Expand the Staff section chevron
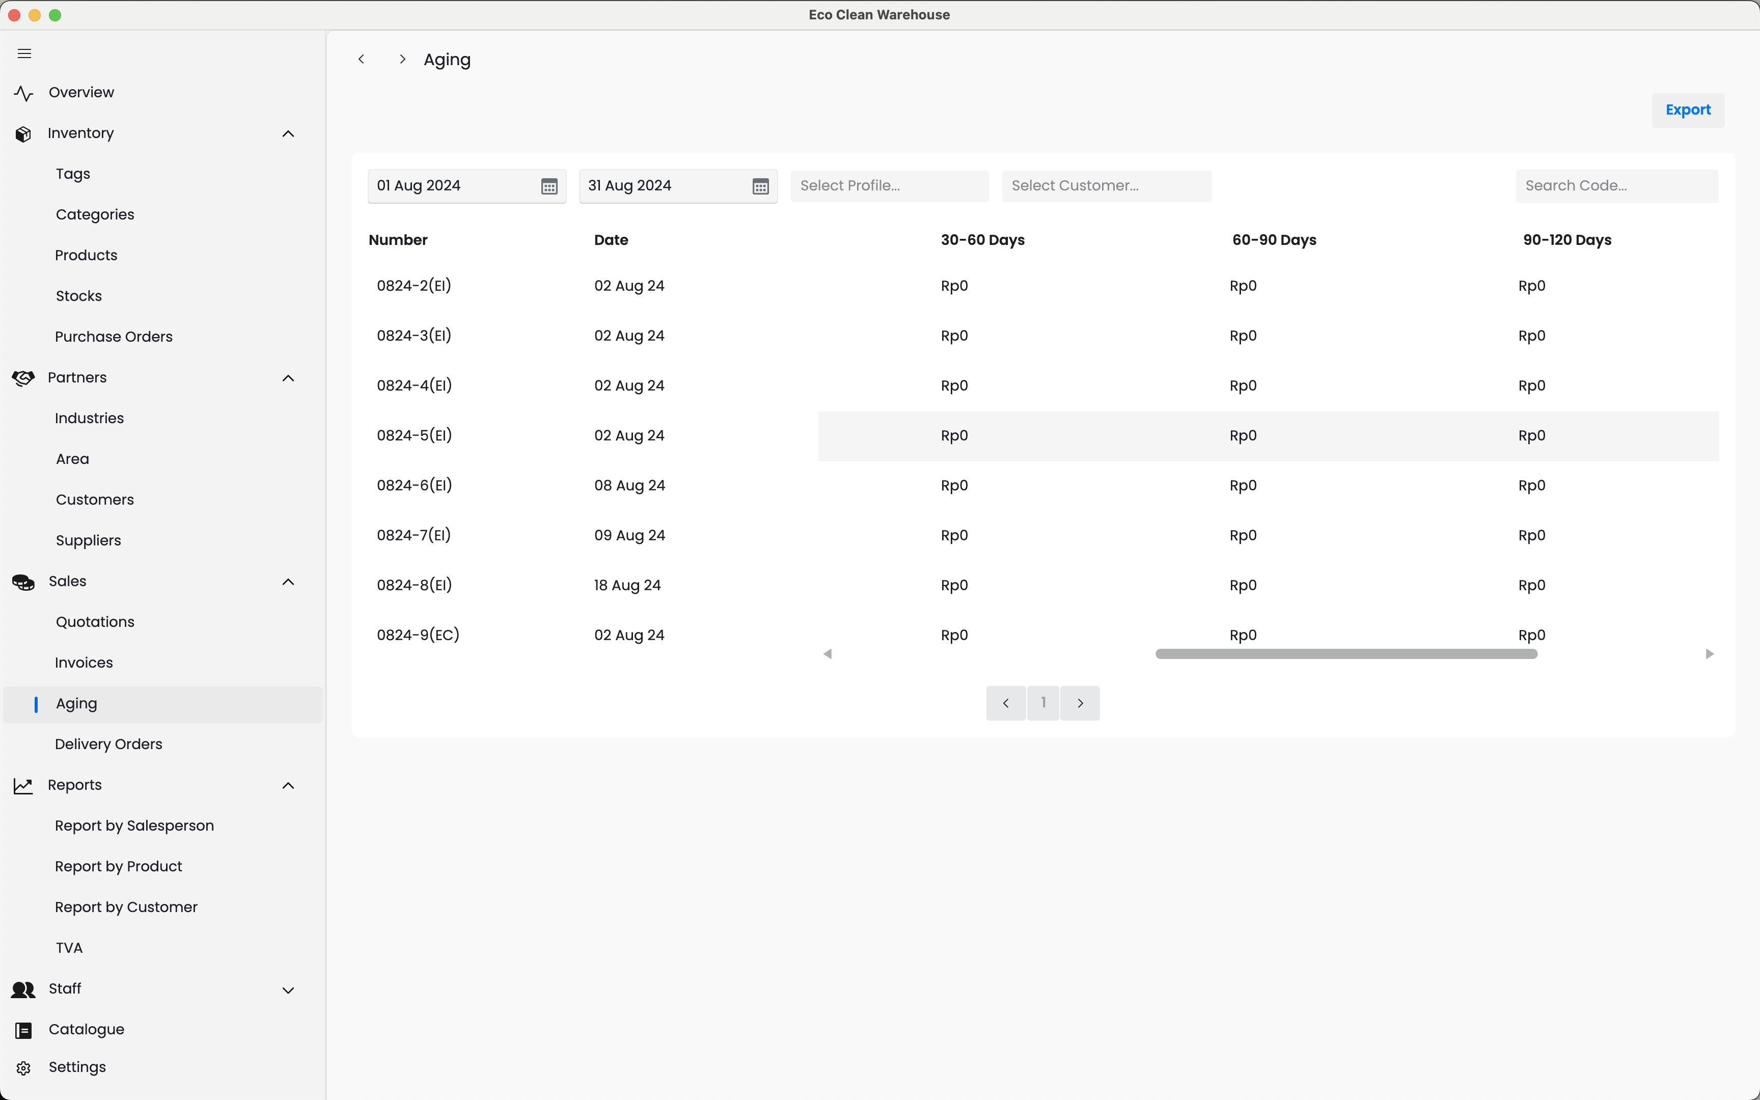The image size is (1760, 1100). click(288, 990)
